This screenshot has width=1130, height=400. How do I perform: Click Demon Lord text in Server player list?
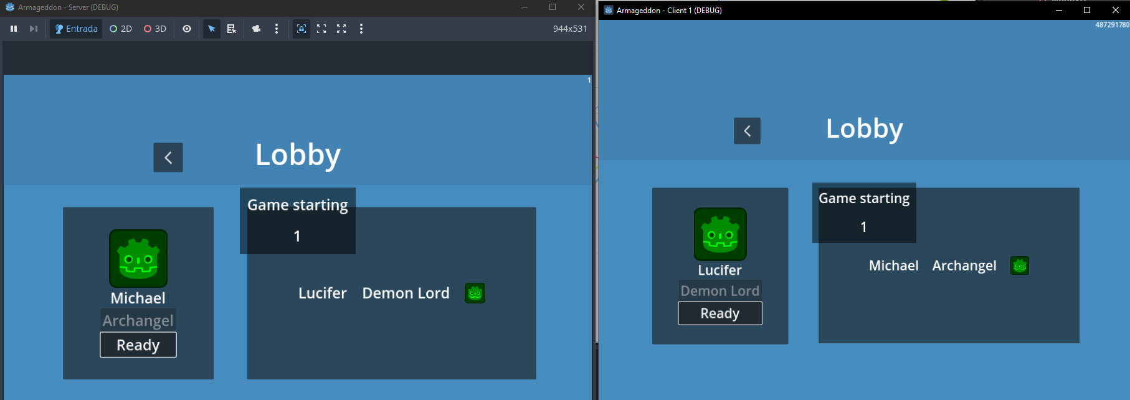[406, 293]
